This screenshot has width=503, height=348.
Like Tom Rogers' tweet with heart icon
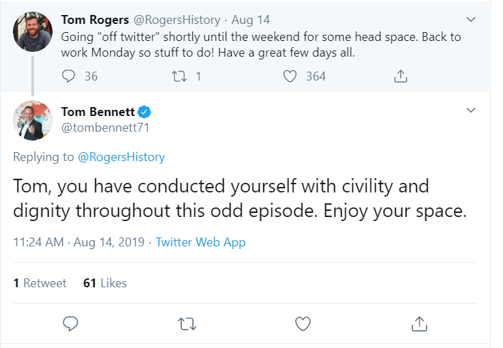click(290, 76)
